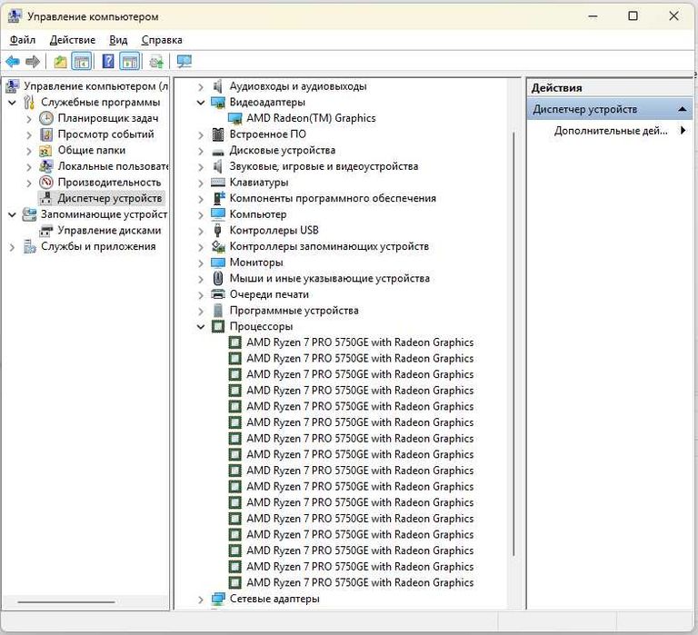Click the Back arrow toolbar icon
The width and height of the screenshot is (698, 635).
tap(13, 61)
